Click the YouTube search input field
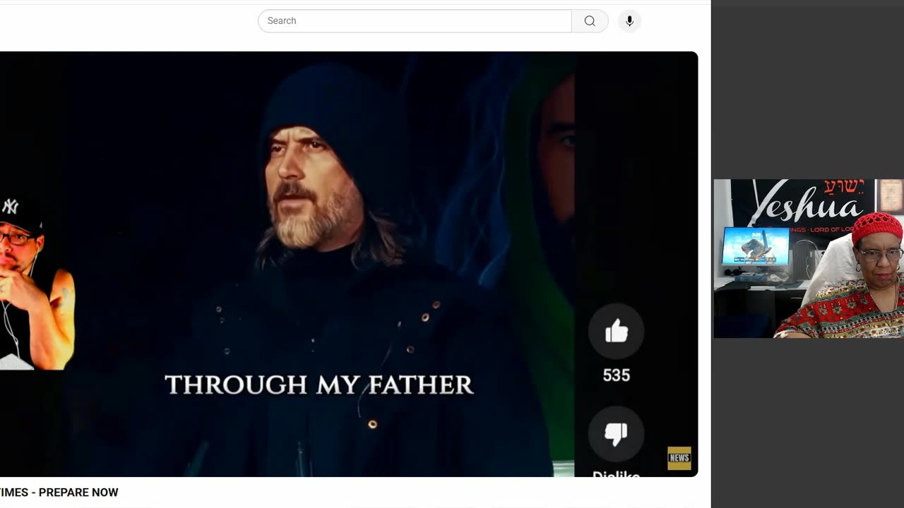 pos(415,21)
